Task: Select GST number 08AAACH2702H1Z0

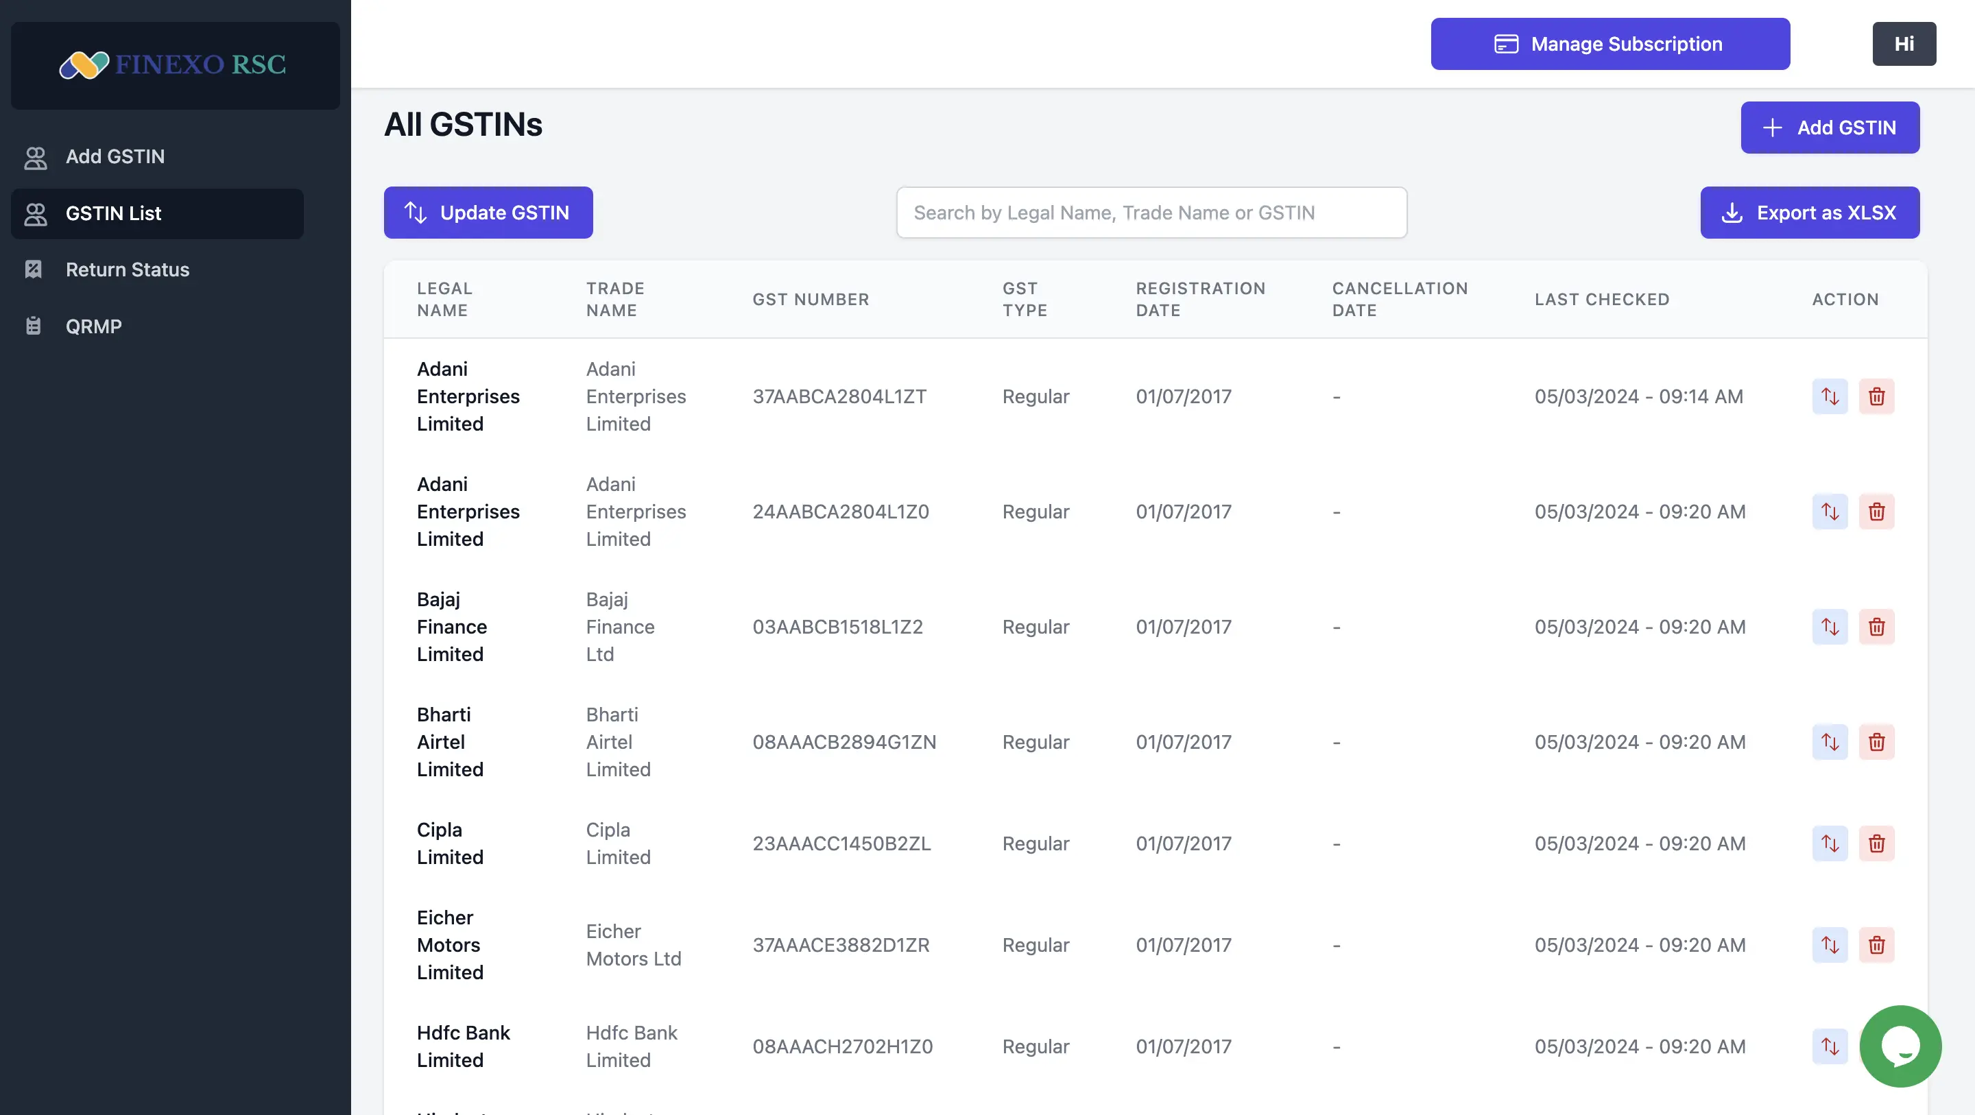Action: 843,1046
